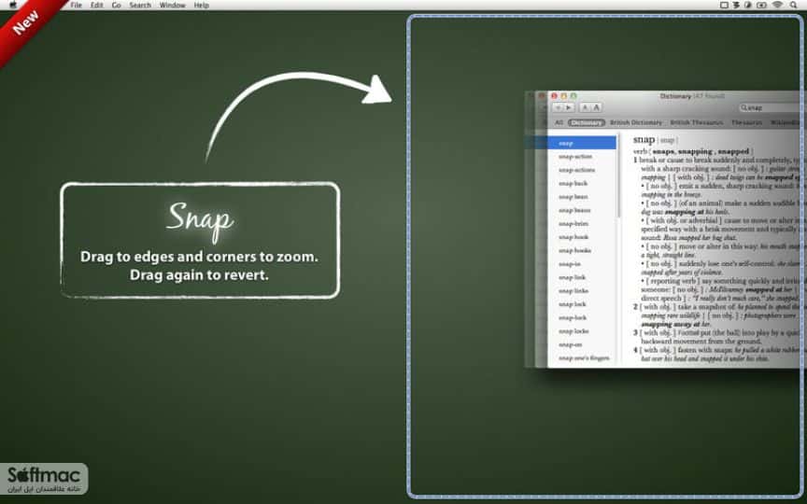Go back in Dictionary history
This screenshot has width=807, height=504.
point(558,107)
